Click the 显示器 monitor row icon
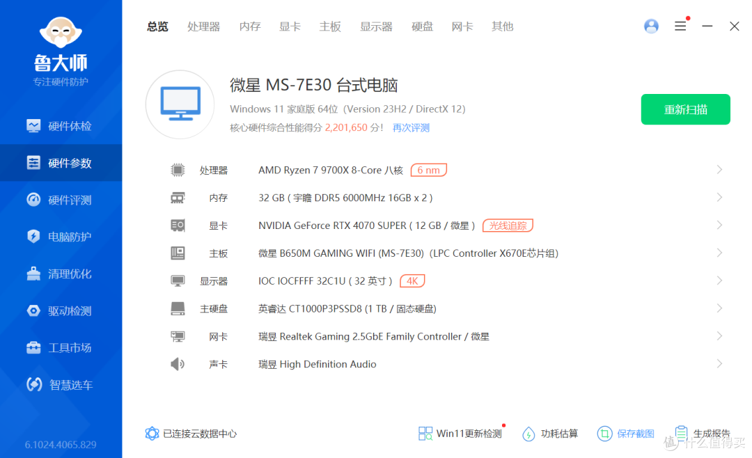752x458 pixels. coord(178,281)
